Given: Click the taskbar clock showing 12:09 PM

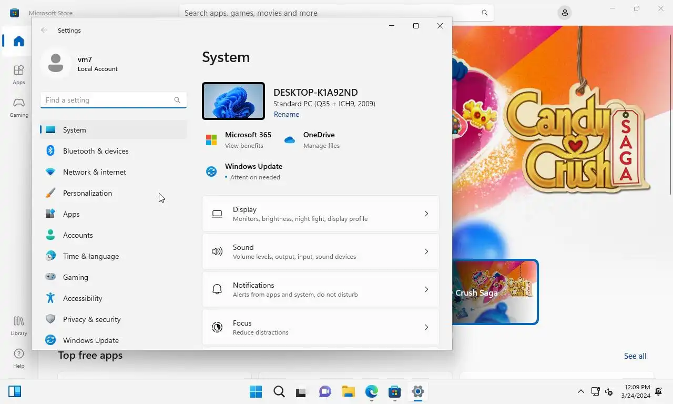Looking at the screenshot, I should 636,391.
